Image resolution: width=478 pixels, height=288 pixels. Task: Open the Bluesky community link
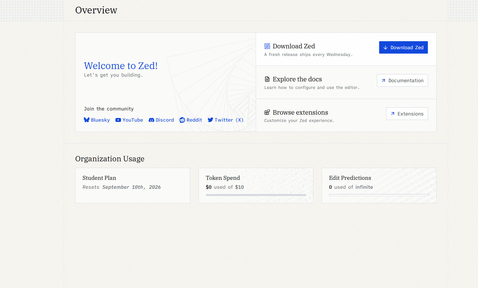[97, 120]
